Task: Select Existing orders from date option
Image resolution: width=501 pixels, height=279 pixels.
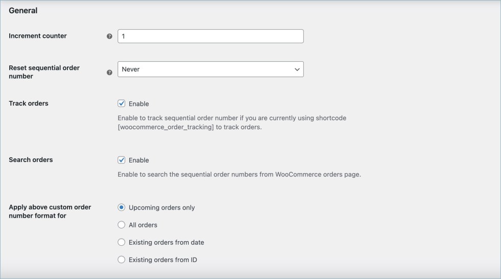Action: (122, 242)
